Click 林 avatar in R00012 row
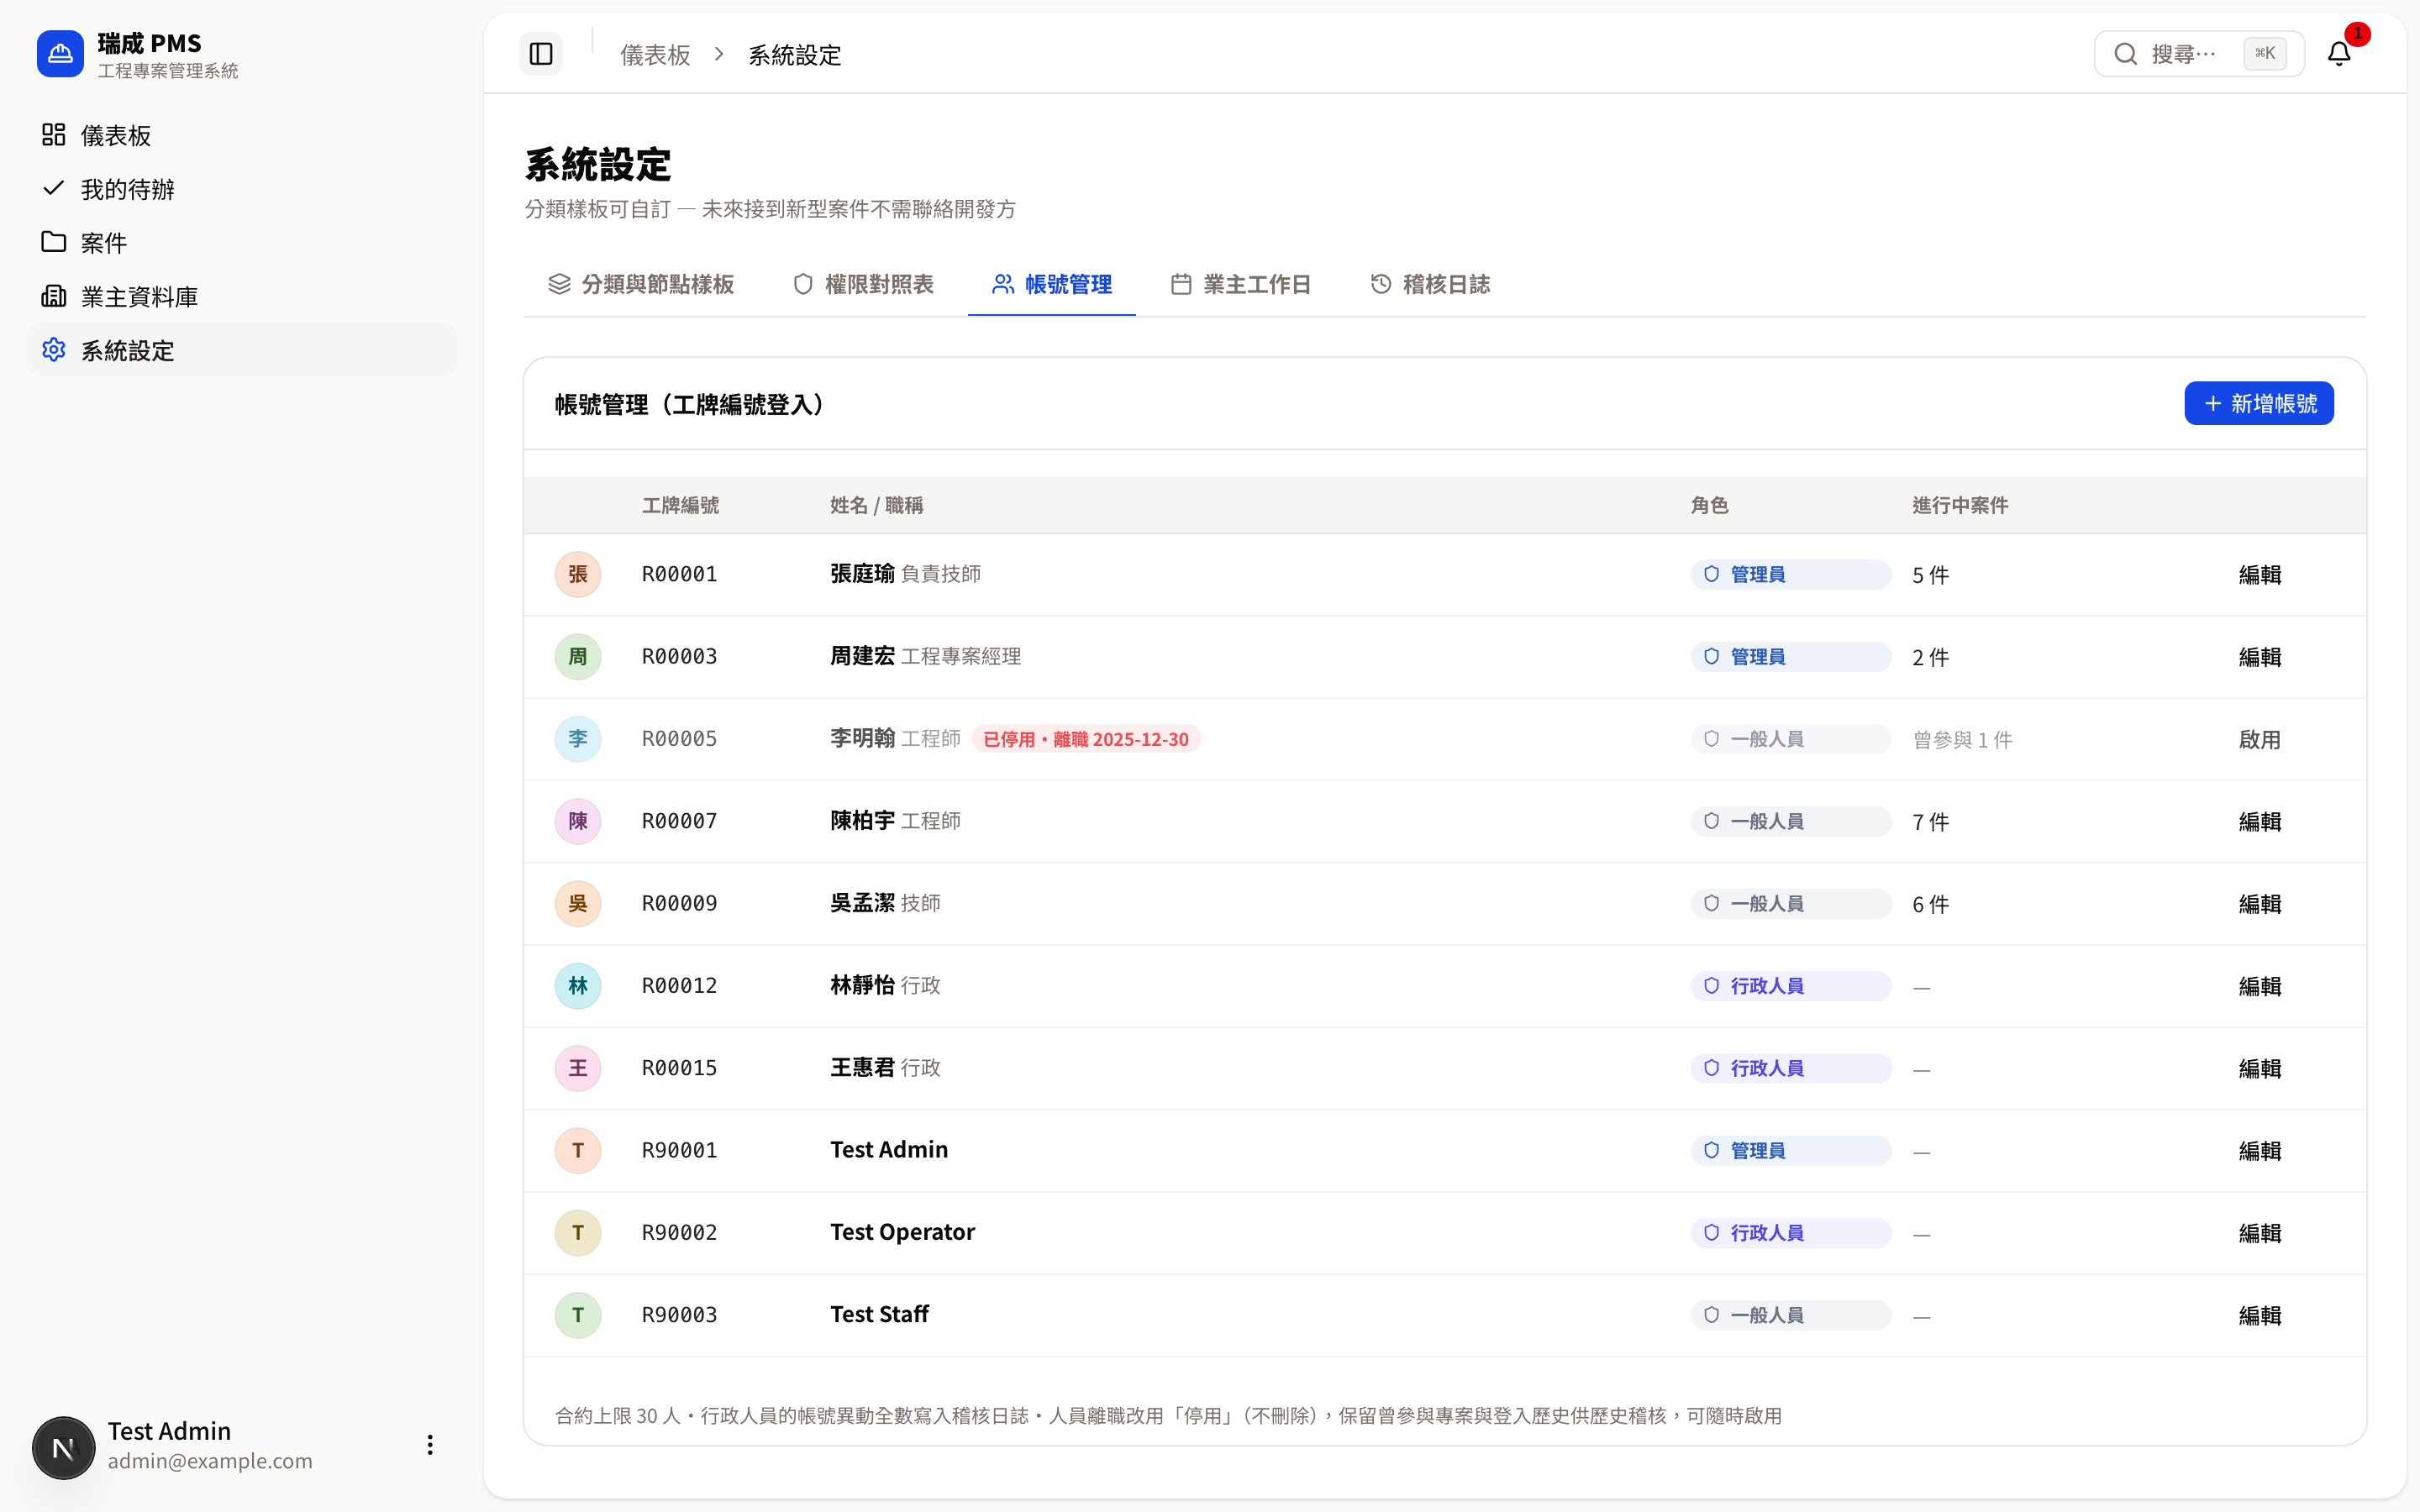This screenshot has width=2420, height=1512. 578,986
